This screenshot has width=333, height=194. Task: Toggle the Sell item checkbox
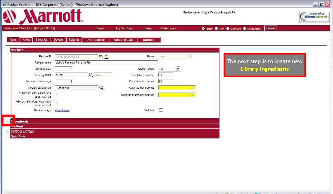(x=161, y=110)
